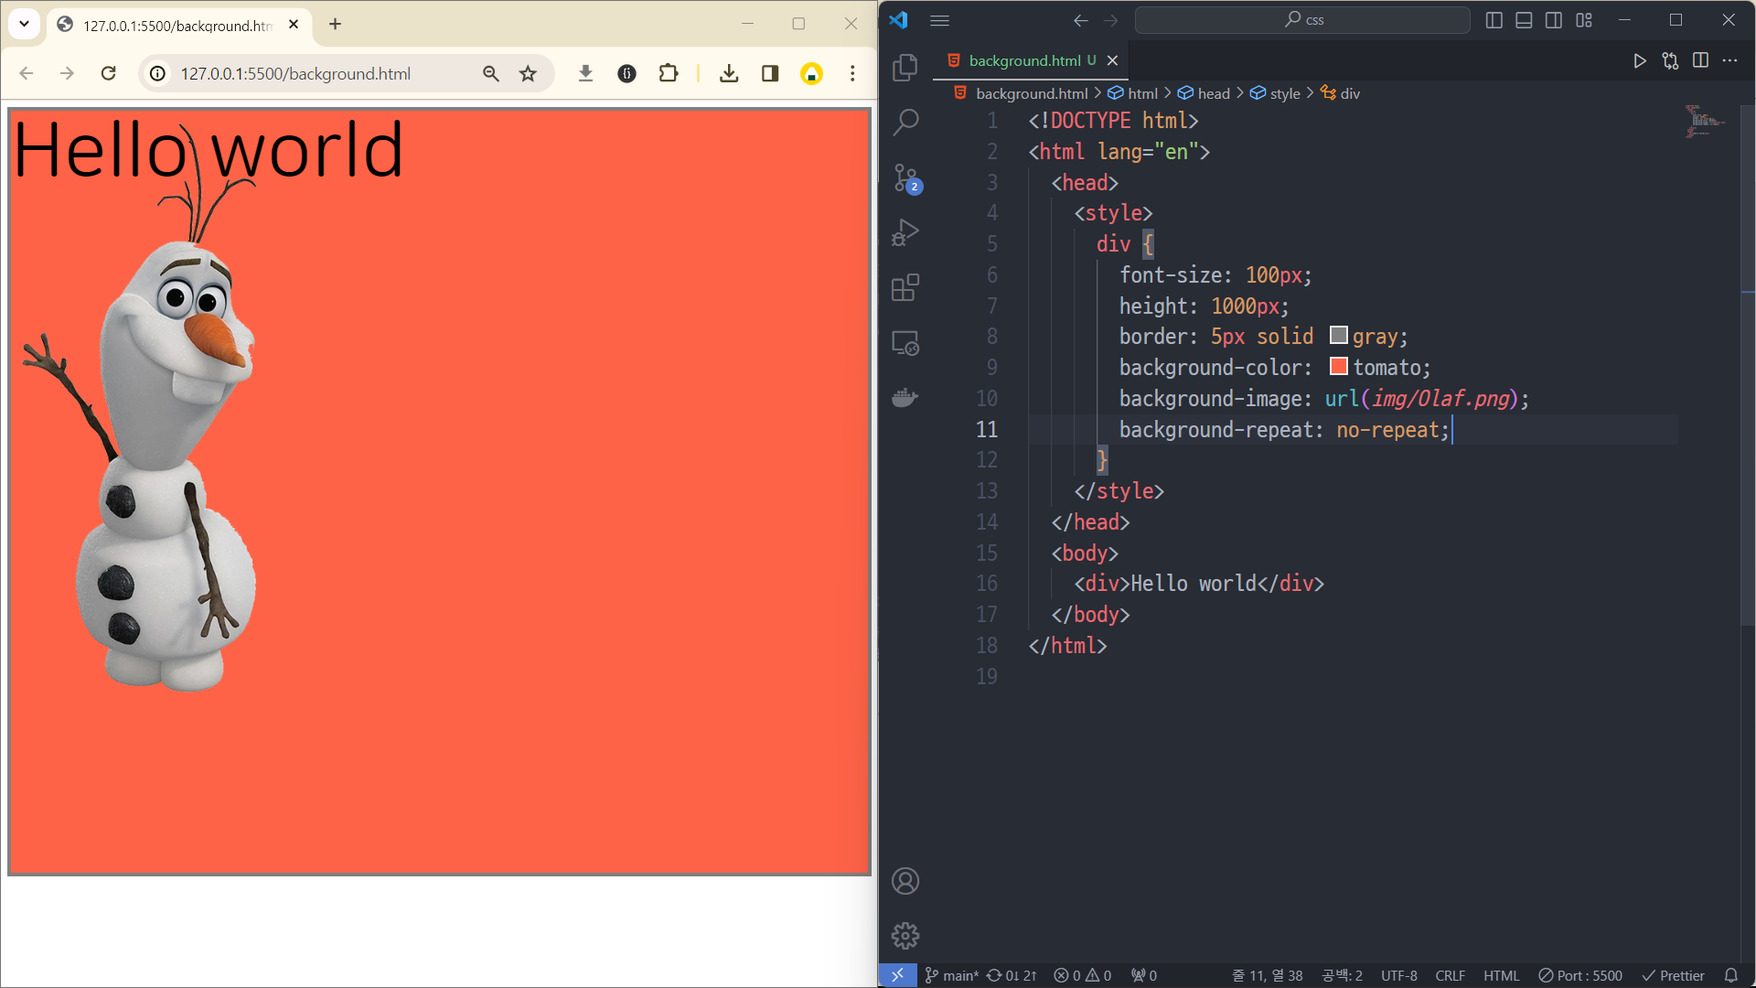Image resolution: width=1756 pixels, height=988 pixels.
Task: Click Port : 5500 Live Server status
Action: click(1580, 975)
